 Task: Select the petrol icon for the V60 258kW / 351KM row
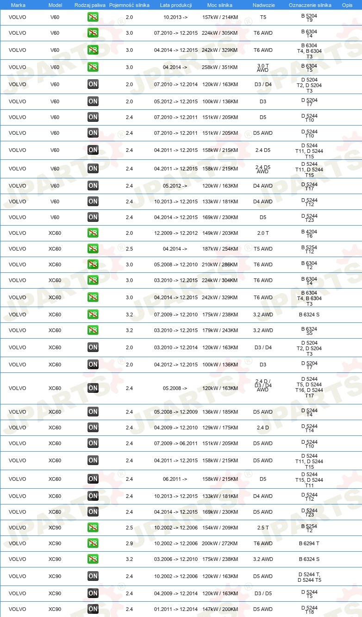[x=93, y=67]
